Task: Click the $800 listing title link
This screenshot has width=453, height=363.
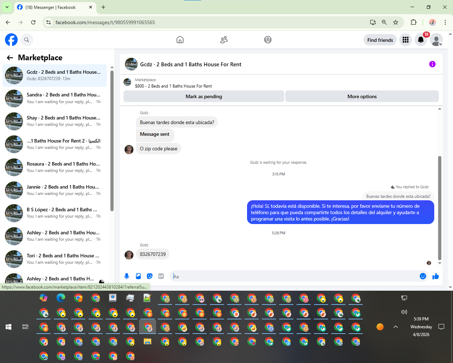Action: pos(173,86)
